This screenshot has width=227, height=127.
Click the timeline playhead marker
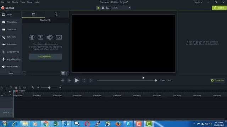click(x=15, y=91)
